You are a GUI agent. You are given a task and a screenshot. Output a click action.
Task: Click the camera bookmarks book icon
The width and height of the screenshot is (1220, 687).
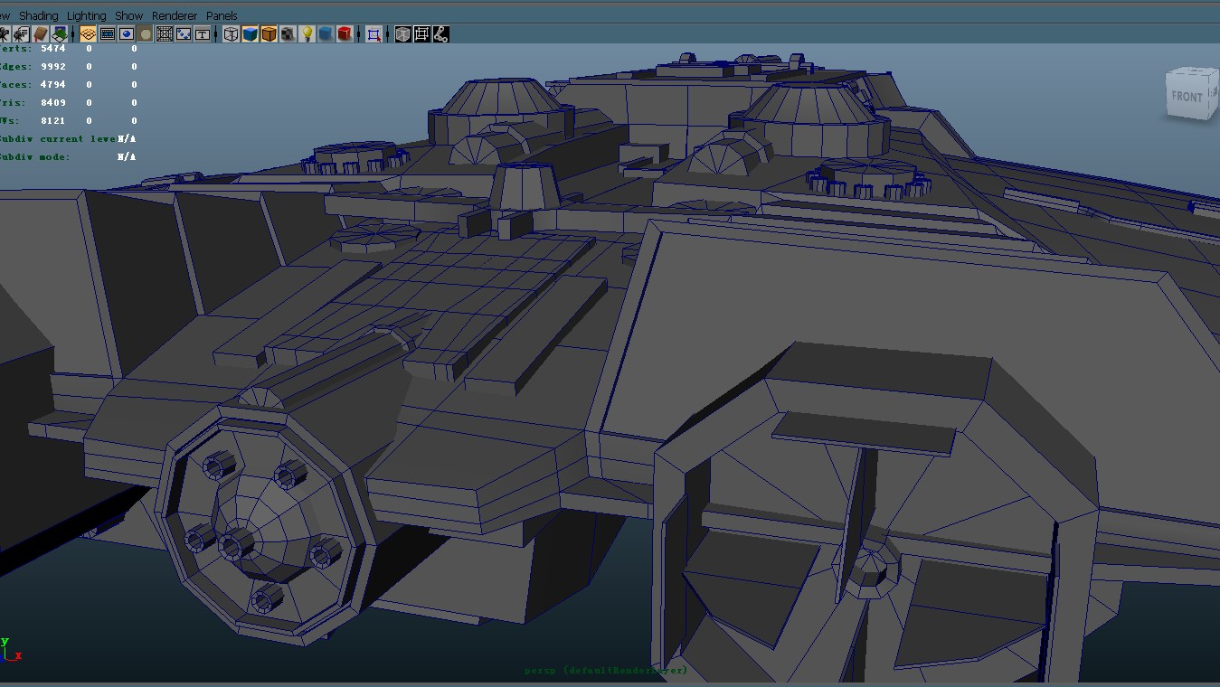pos(41,34)
